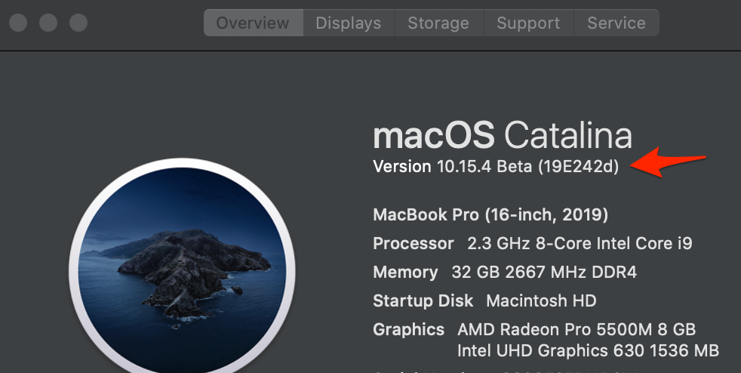Select the Storage tab
Viewport: 741px width, 373px height.
438,23
